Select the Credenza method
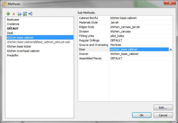Image resolution: width=178 pixels, height=123 pixels. click(x=13, y=24)
